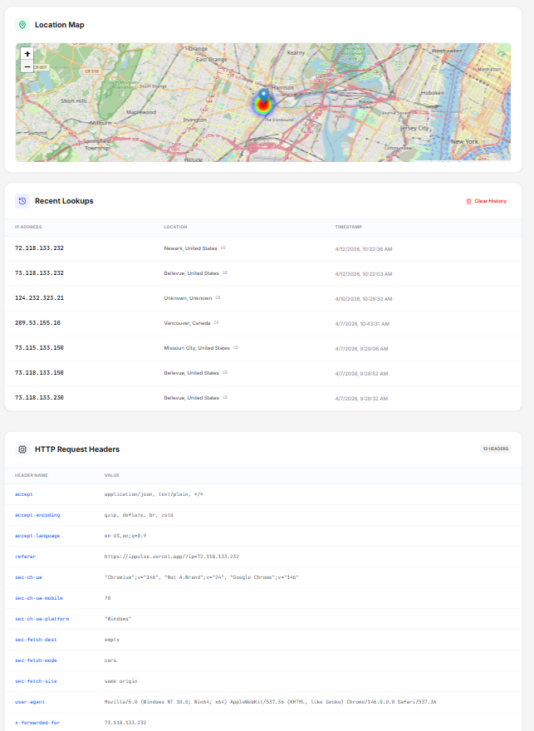This screenshot has width=534, height=731.
Task: Click the x-forwarded-for header name
Action: pos(37,723)
